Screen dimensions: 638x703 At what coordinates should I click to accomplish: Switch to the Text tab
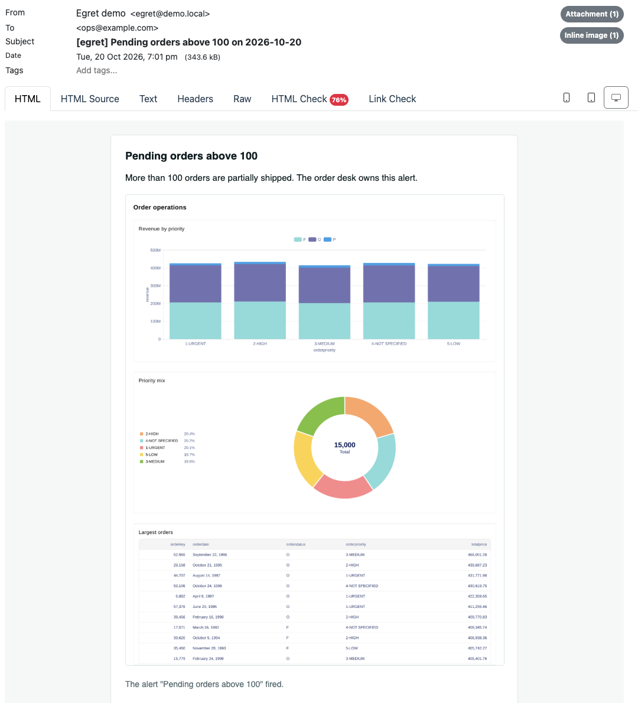[x=148, y=99]
